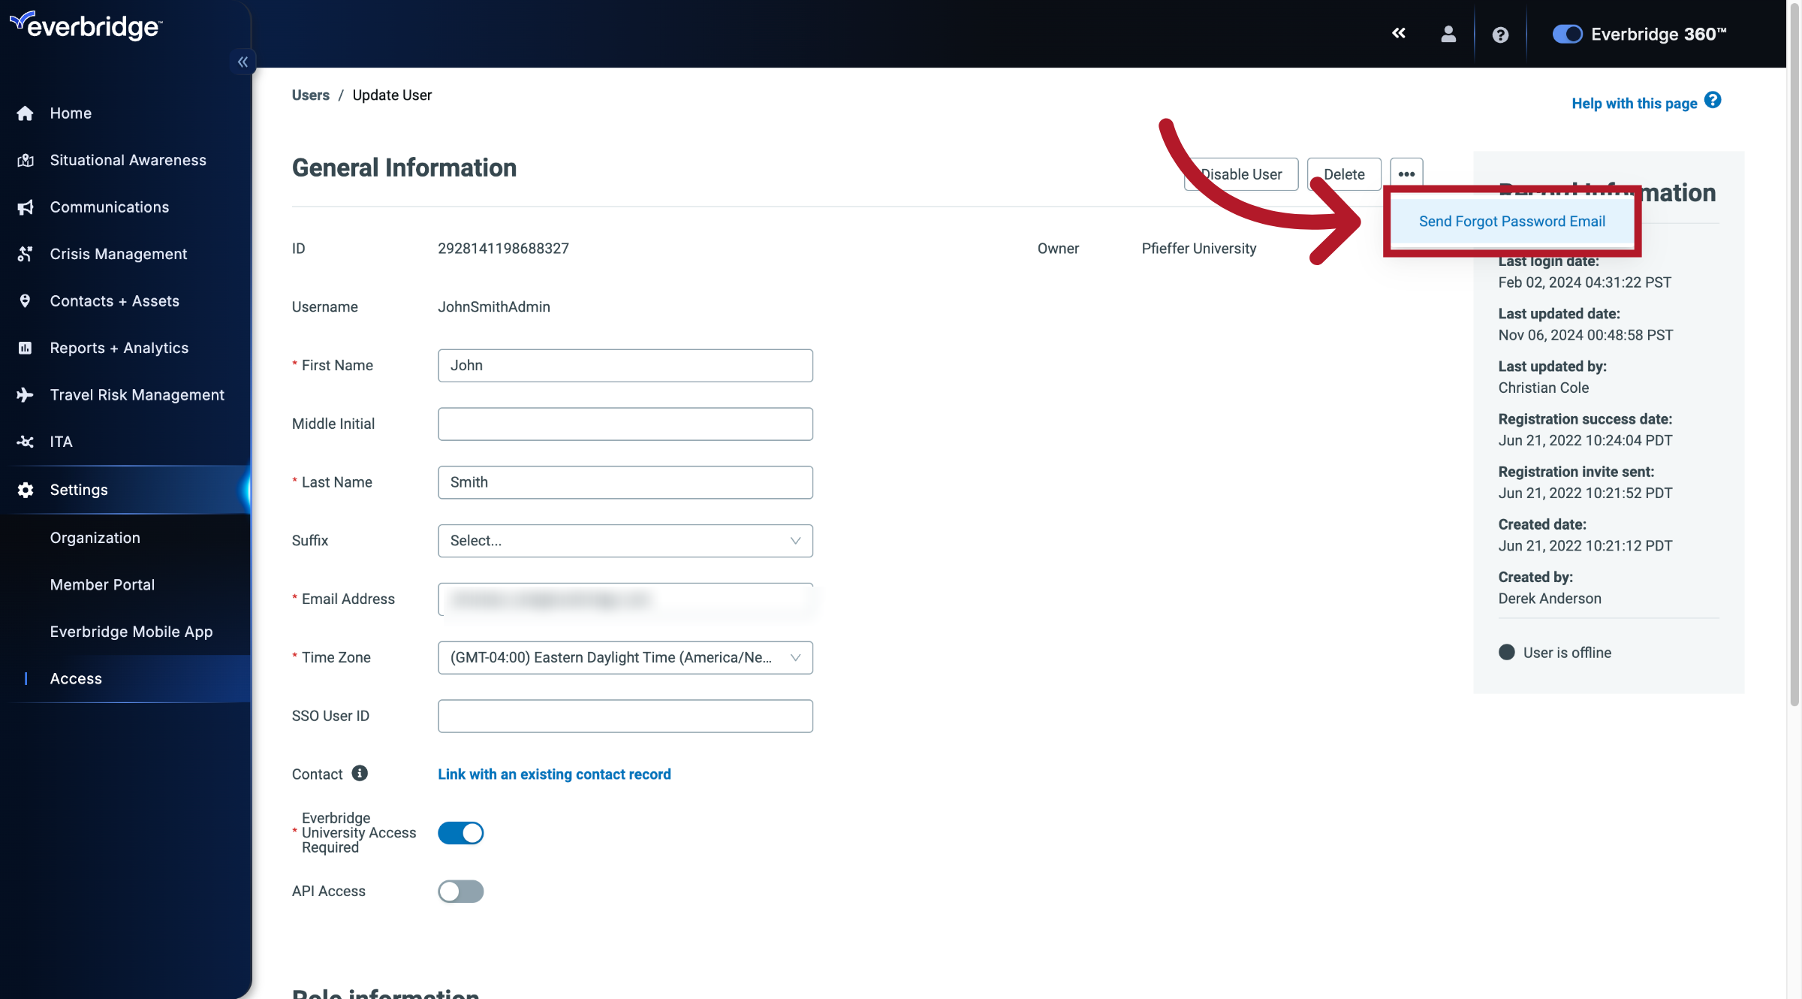Viewport: 1802px width, 999px height.
Task: Click the Travel Risk Management plane icon
Action: (26, 395)
